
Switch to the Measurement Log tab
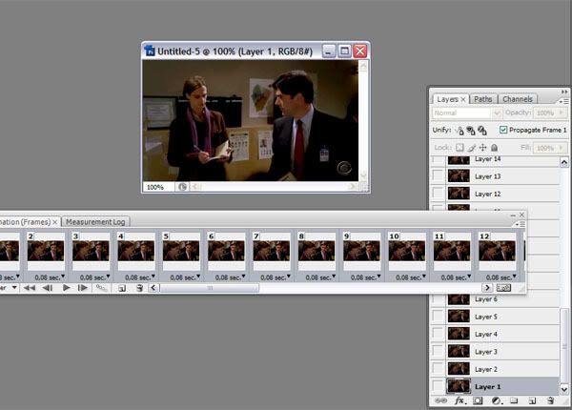click(95, 222)
